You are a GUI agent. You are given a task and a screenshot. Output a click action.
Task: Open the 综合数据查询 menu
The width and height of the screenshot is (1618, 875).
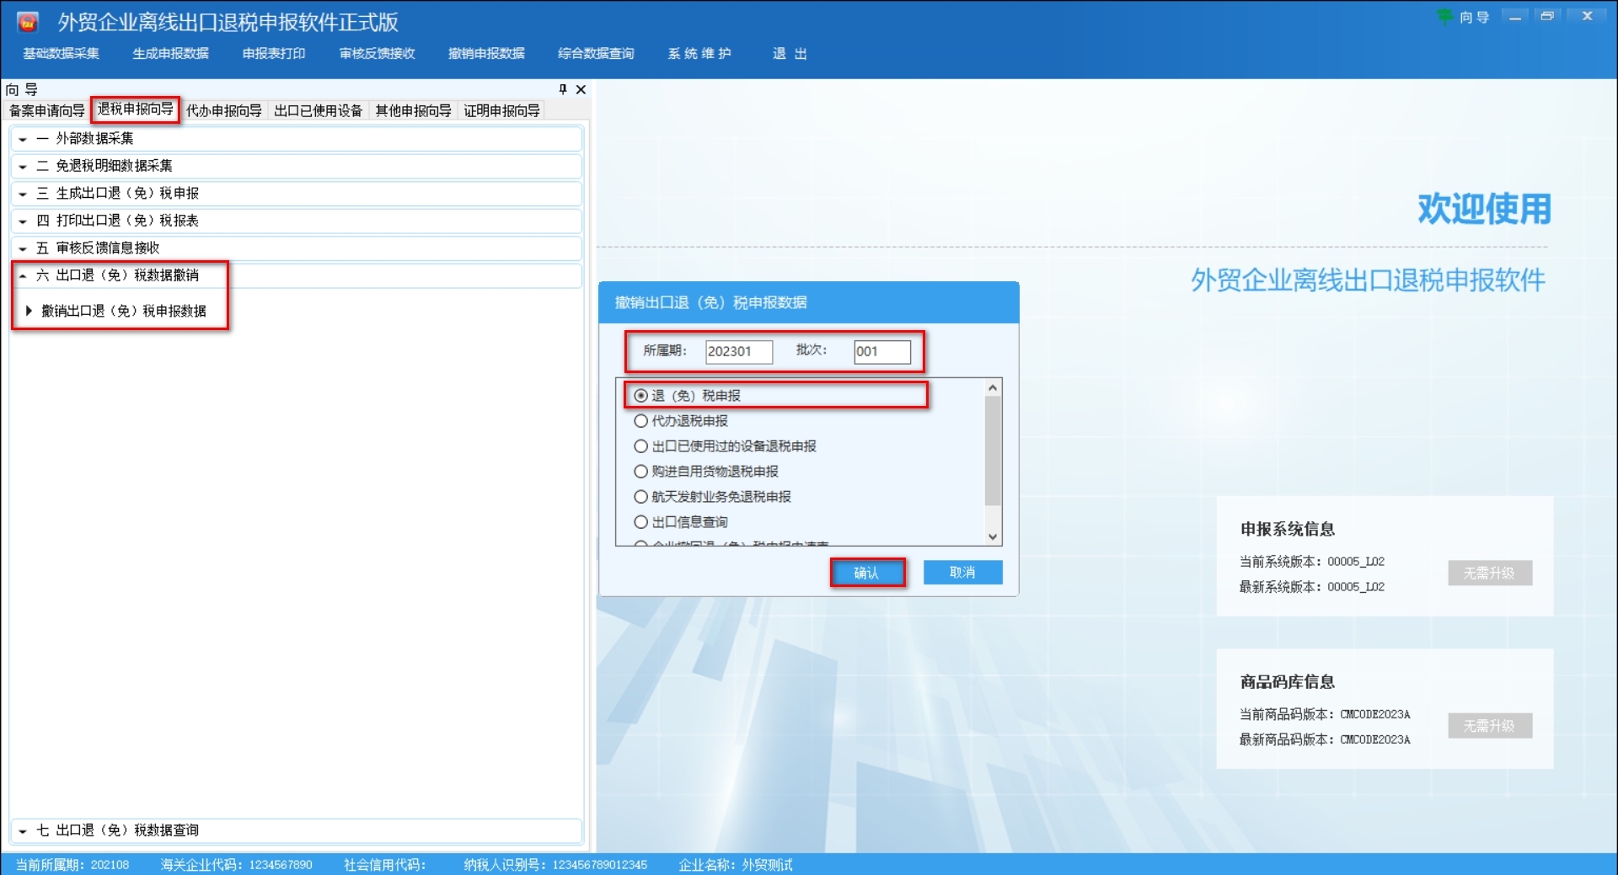pos(595,53)
